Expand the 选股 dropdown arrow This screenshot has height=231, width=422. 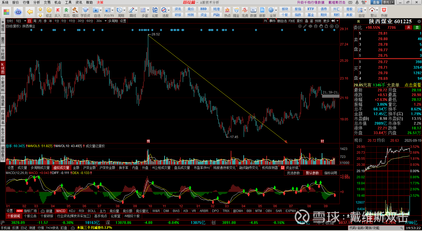[169, 10]
